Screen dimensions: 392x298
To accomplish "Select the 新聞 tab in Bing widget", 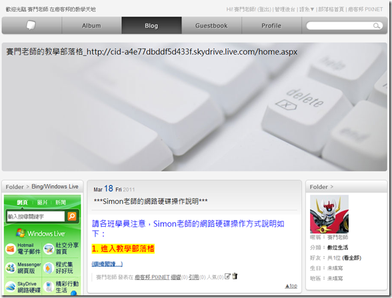I will click(x=61, y=202).
